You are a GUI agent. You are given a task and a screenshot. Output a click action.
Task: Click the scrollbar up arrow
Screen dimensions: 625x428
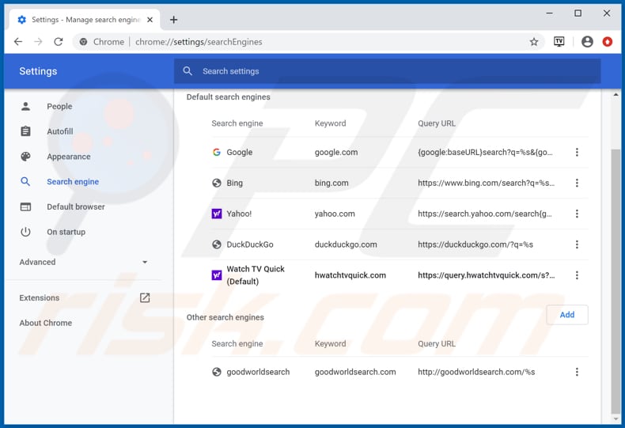pos(616,94)
